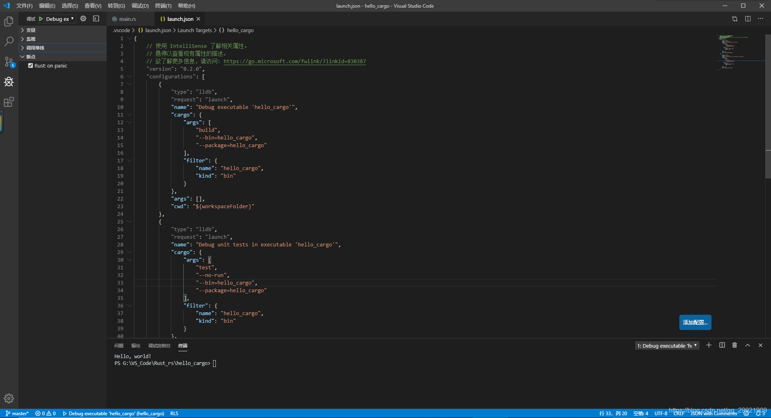This screenshot has height=418, width=771.
Task: Open launch.json via debug gear icon
Action: tap(83, 18)
